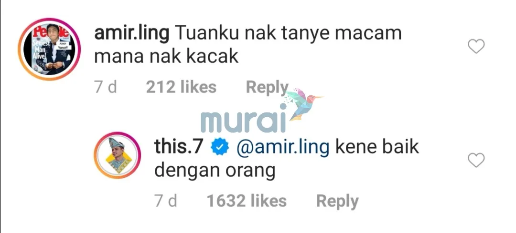View the 212 likes on the amir.ling comment
This screenshot has height=233, width=516.
pos(181,87)
